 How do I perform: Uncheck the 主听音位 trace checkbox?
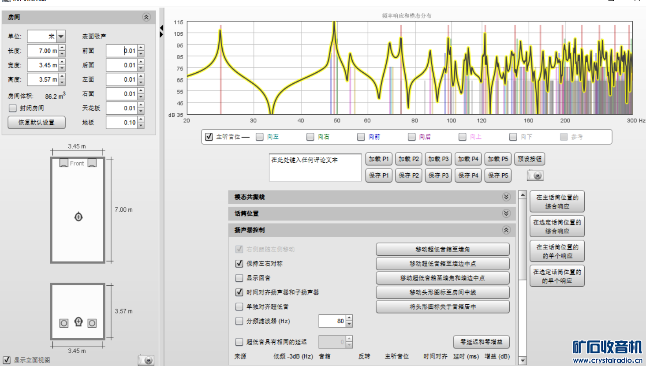tap(209, 137)
